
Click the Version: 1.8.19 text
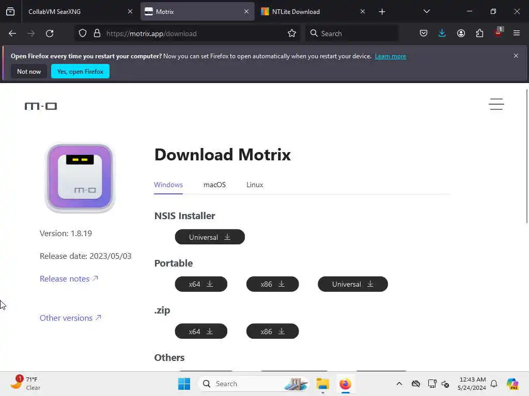pos(66,234)
